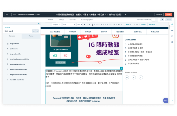Click the LinkedIn share icon
177x116 pixels.
[127, 78]
